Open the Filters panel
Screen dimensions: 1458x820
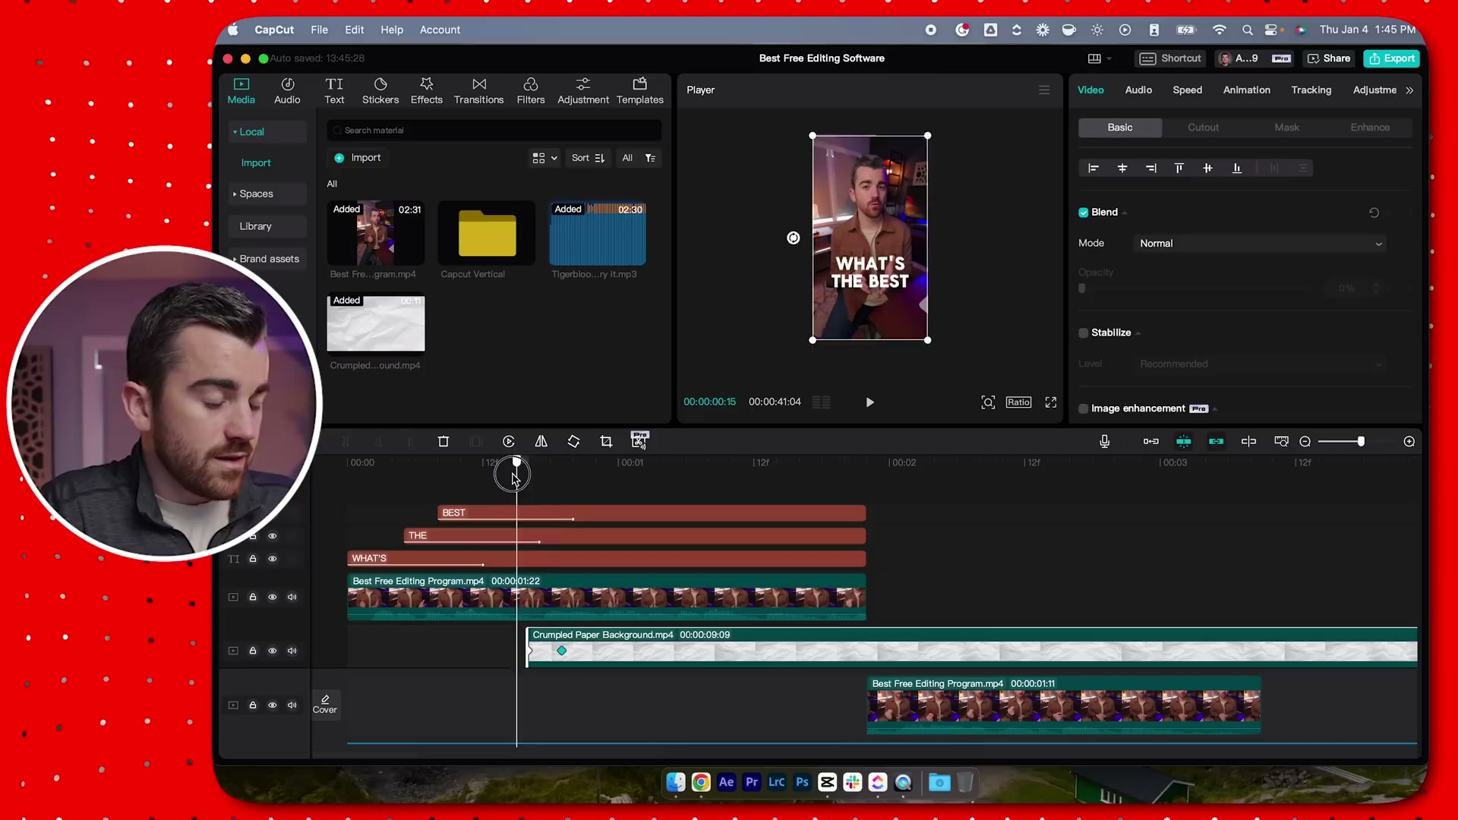[x=531, y=91]
